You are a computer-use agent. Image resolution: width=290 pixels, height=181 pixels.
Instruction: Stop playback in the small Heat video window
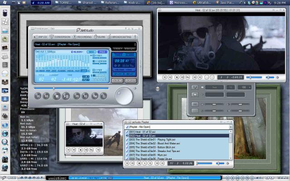pyautogui.click(x=80, y=150)
